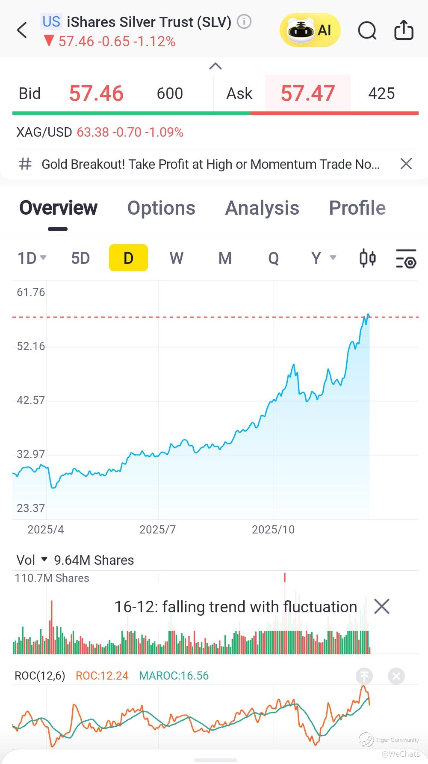This screenshot has height=764, width=428.
Task: Dismiss the Gold Breakout topic banner
Action: [406, 164]
